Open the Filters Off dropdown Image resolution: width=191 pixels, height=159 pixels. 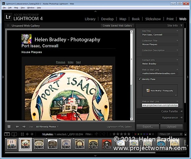tap(170, 134)
